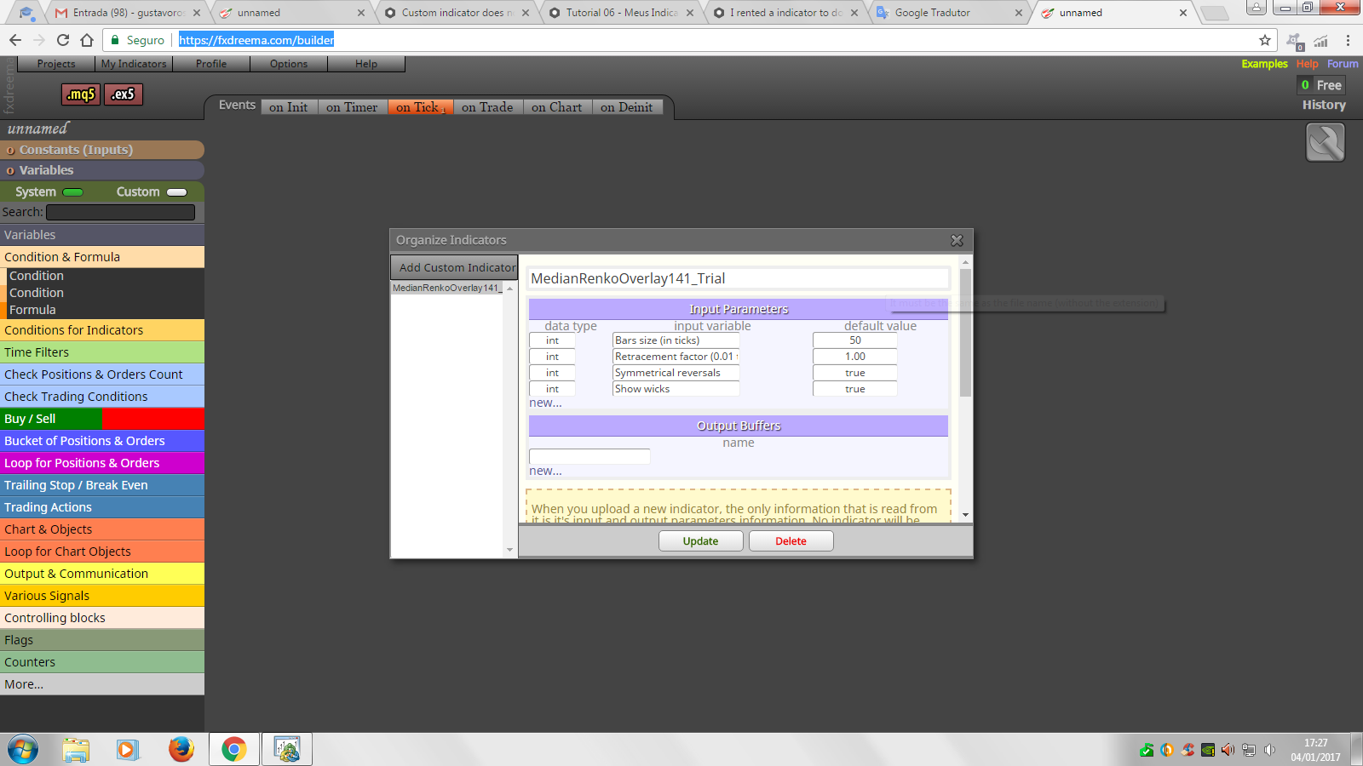This screenshot has width=1363, height=766.
Task: Expand Conditions for Indicators category
Action: (x=102, y=330)
